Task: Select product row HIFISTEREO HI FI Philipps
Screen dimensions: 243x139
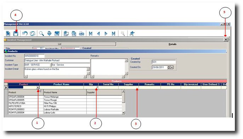Action: pyautogui.click(x=65, y=106)
